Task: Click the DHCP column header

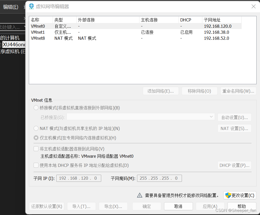Action: pos(191,20)
